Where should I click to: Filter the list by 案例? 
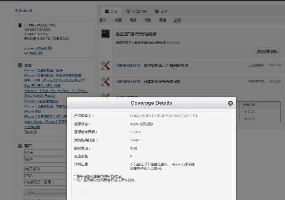tap(148, 20)
